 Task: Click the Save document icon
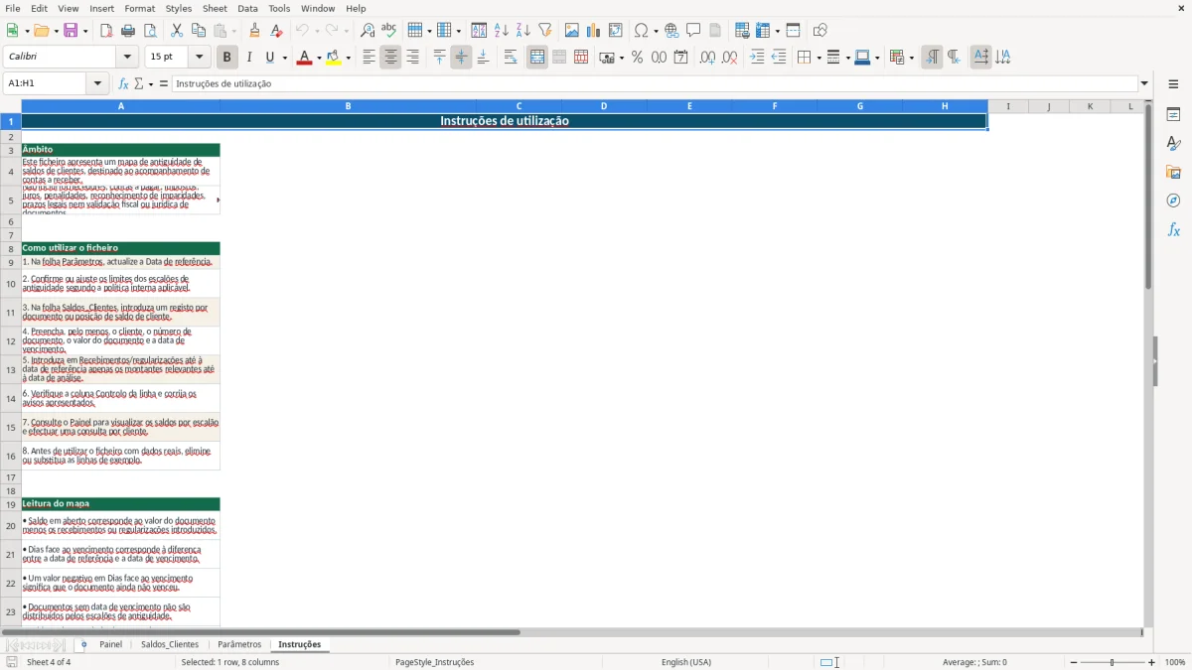71,31
